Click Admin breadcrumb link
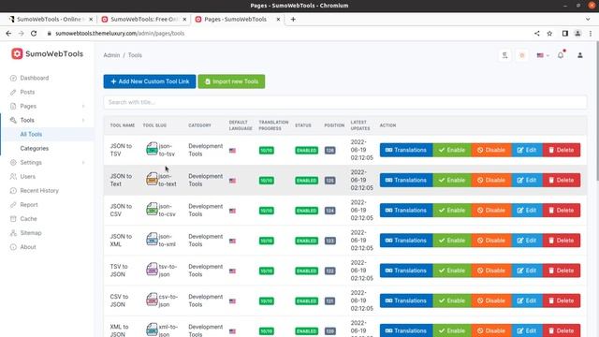The image size is (599, 337). point(111,55)
